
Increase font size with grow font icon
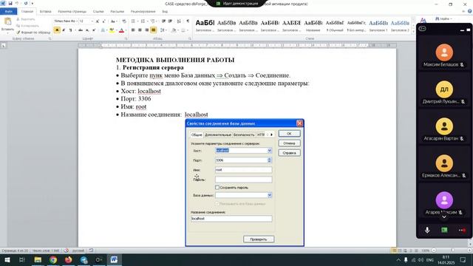tap(97, 21)
